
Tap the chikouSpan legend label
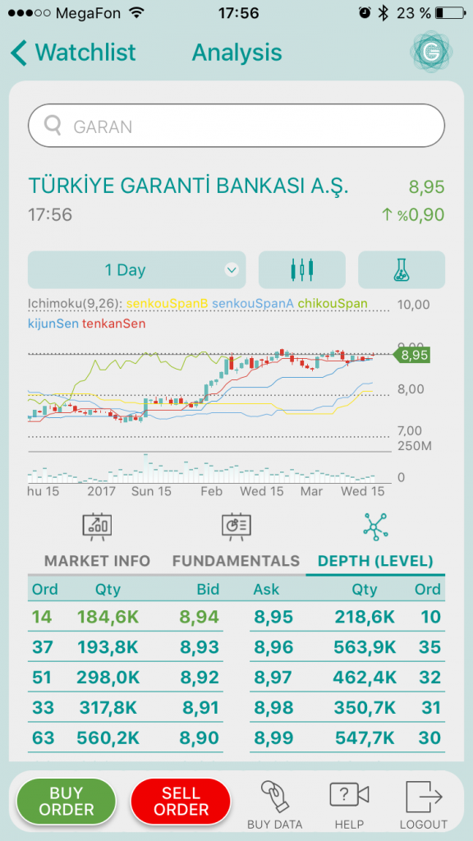pyautogui.click(x=333, y=304)
